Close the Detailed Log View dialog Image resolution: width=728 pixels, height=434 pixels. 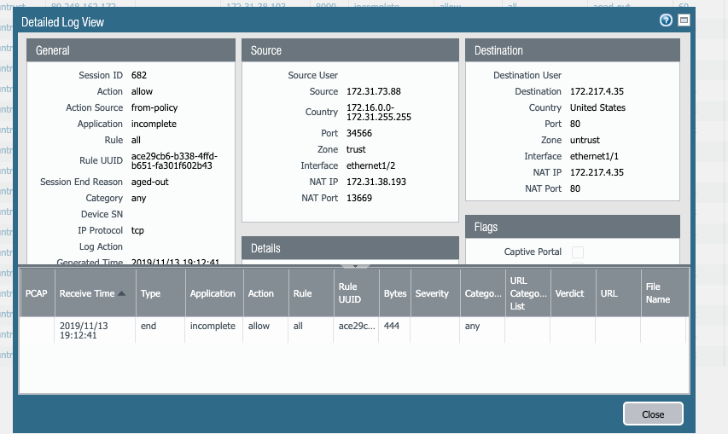pos(653,414)
